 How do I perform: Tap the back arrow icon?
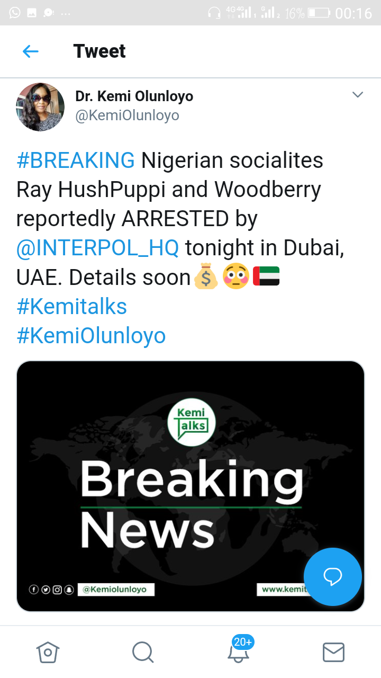click(31, 51)
